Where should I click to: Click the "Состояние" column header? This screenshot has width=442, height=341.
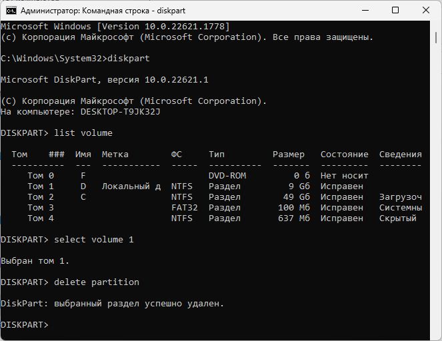(x=344, y=155)
